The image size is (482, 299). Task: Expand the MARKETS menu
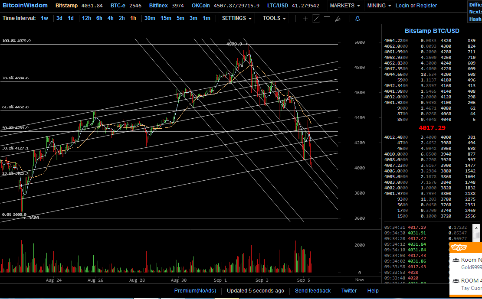pos(345,6)
